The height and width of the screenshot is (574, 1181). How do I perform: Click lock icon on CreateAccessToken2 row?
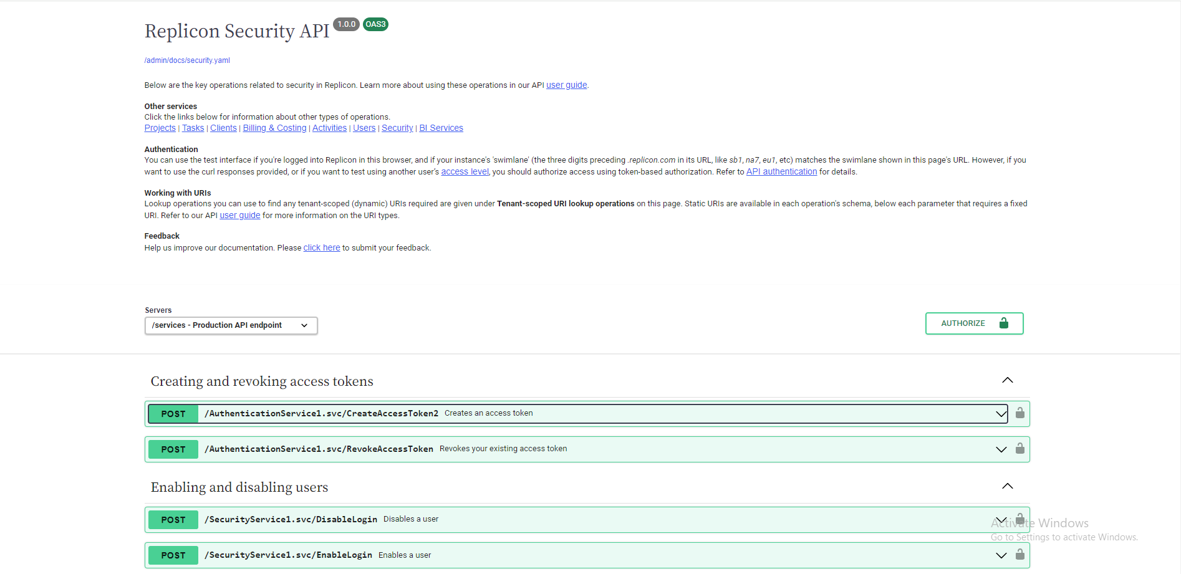click(1020, 413)
